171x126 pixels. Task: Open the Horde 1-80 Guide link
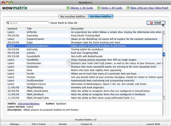[112, 8]
